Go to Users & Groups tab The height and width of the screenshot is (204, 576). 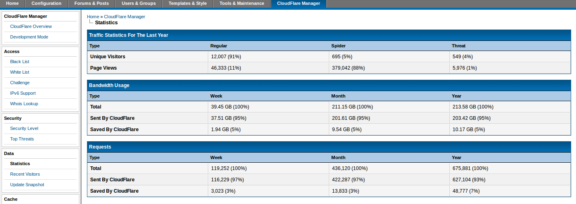click(139, 4)
